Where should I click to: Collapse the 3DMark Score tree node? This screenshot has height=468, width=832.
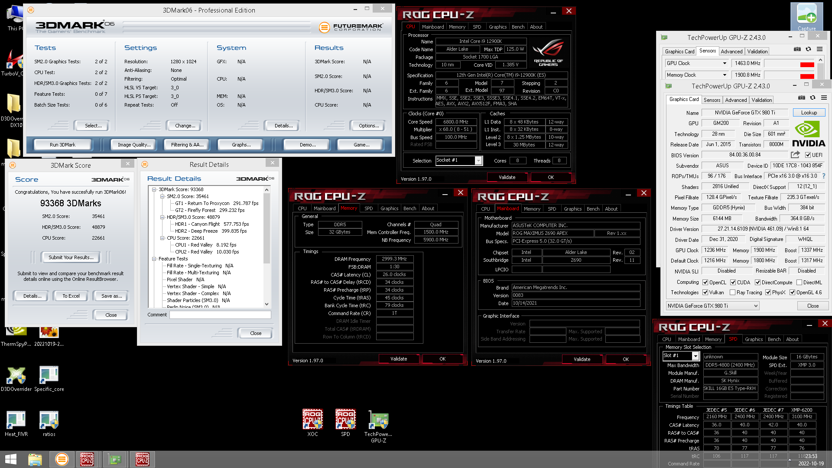coord(154,189)
